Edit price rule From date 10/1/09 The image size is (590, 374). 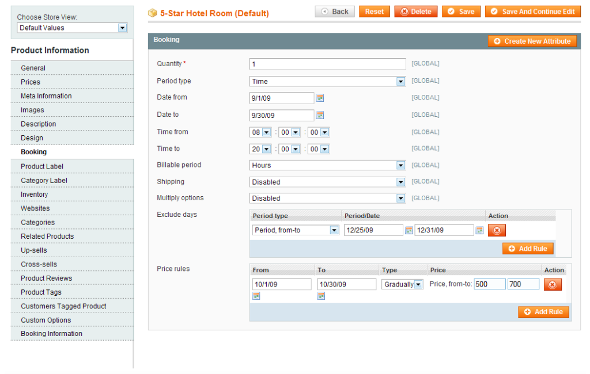(x=282, y=284)
